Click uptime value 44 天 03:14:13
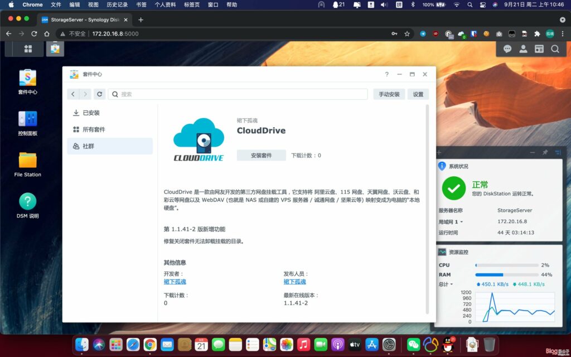This screenshot has width=571, height=357. pos(516,233)
